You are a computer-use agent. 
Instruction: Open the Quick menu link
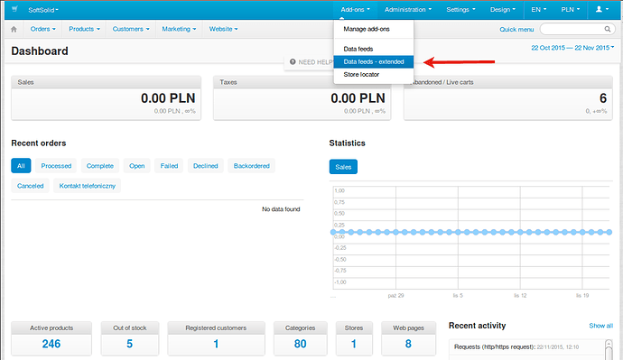pyautogui.click(x=516, y=30)
